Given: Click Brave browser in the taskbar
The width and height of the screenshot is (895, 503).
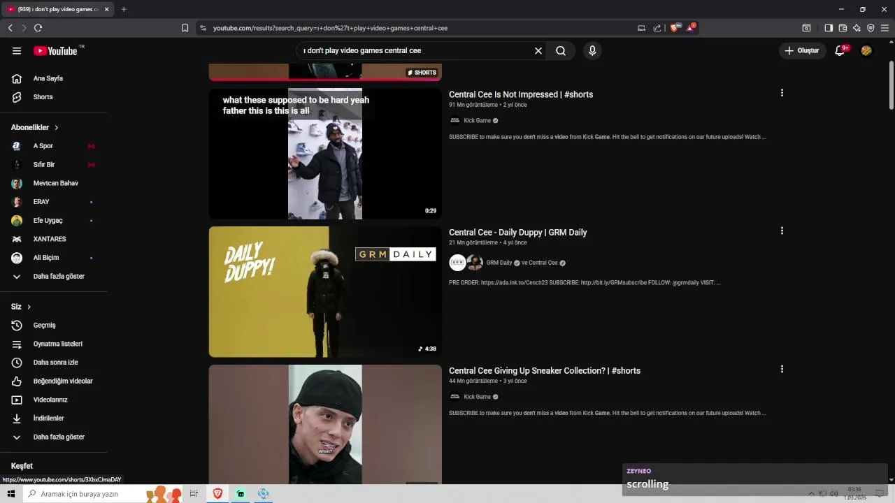Looking at the screenshot, I should (x=217, y=494).
